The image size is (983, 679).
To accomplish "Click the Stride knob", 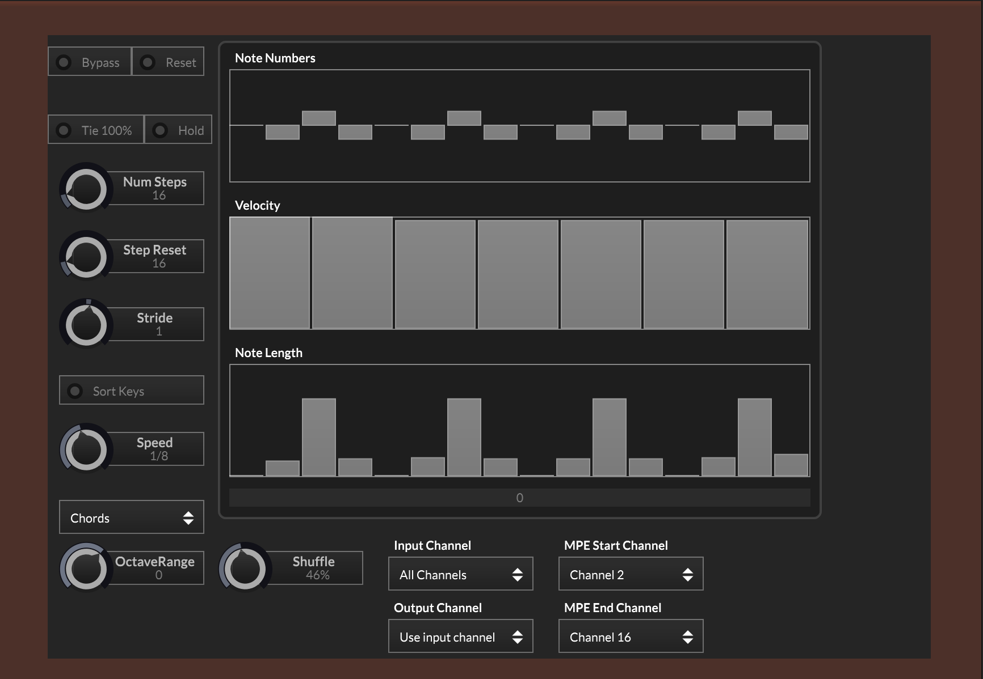I will click(86, 325).
